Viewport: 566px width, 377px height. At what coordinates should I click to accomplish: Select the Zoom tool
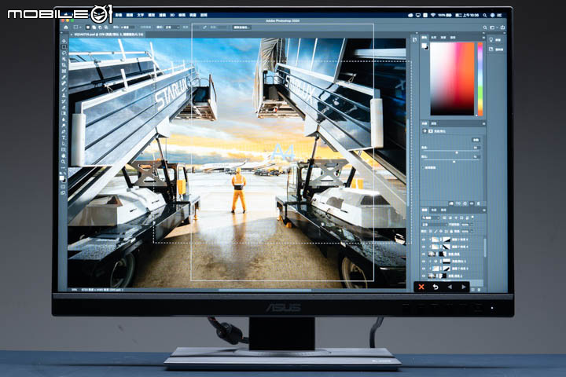pos(64,162)
